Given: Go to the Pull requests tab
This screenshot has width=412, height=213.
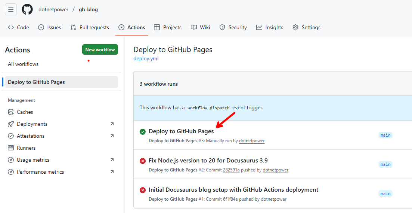Looking at the screenshot, I should tap(90, 27).
